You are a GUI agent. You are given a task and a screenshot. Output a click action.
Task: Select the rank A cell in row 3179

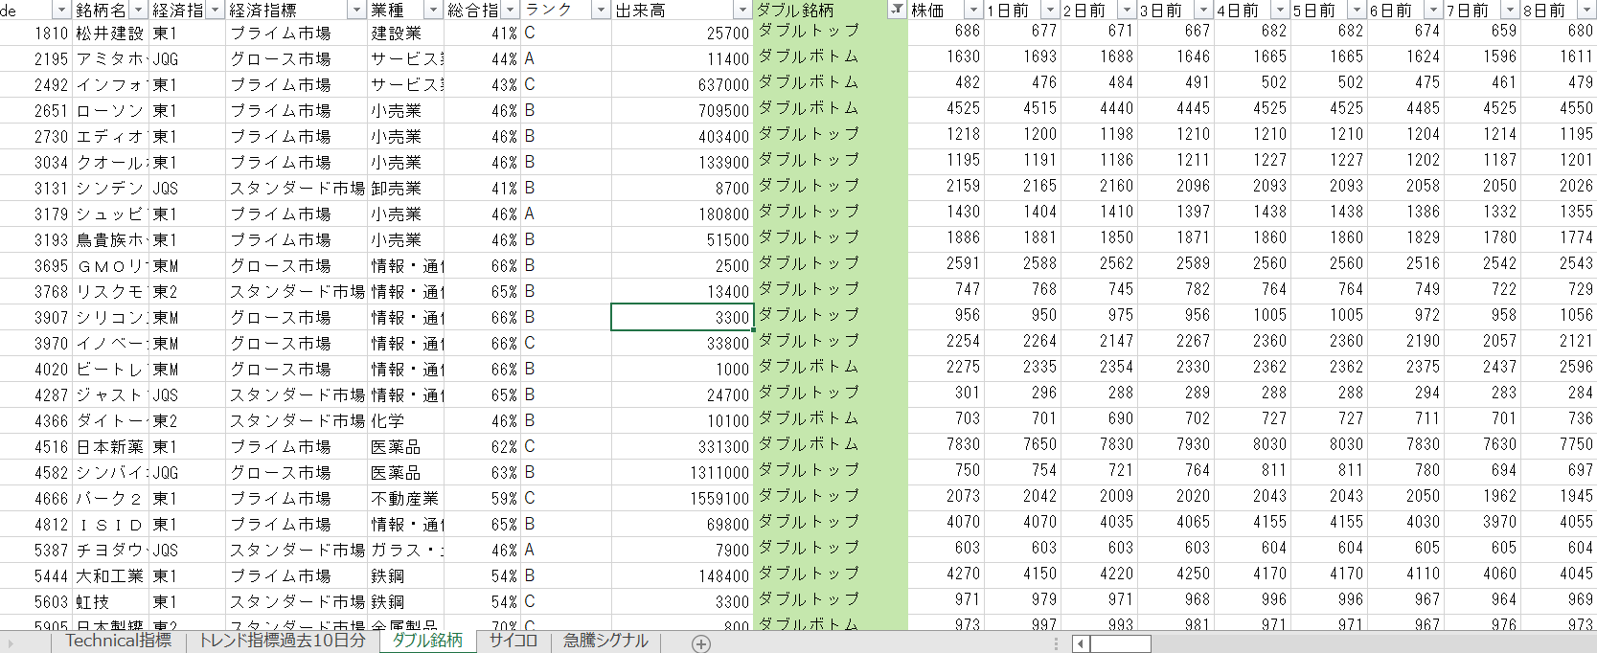pyautogui.click(x=566, y=214)
